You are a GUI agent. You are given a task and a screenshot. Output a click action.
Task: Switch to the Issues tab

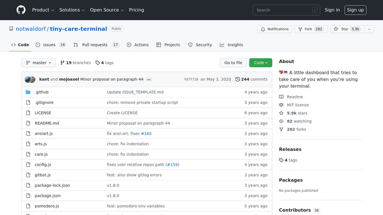coord(51,45)
